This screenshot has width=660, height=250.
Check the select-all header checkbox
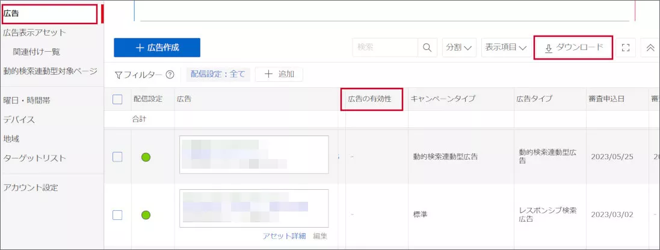[x=118, y=99]
